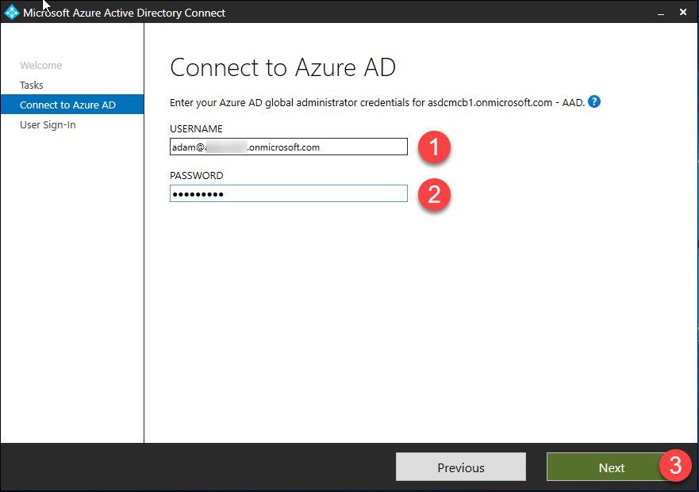Click the PASSWORD field label

197,176
